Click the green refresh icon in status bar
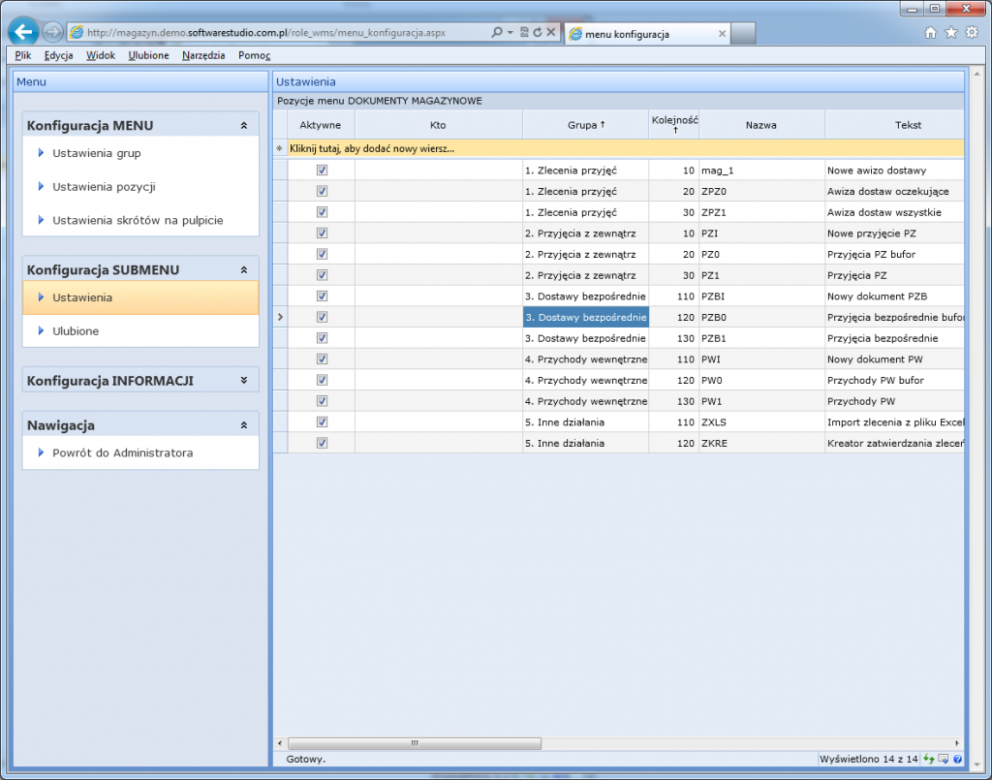The height and width of the screenshot is (780, 992). click(x=929, y=759)
